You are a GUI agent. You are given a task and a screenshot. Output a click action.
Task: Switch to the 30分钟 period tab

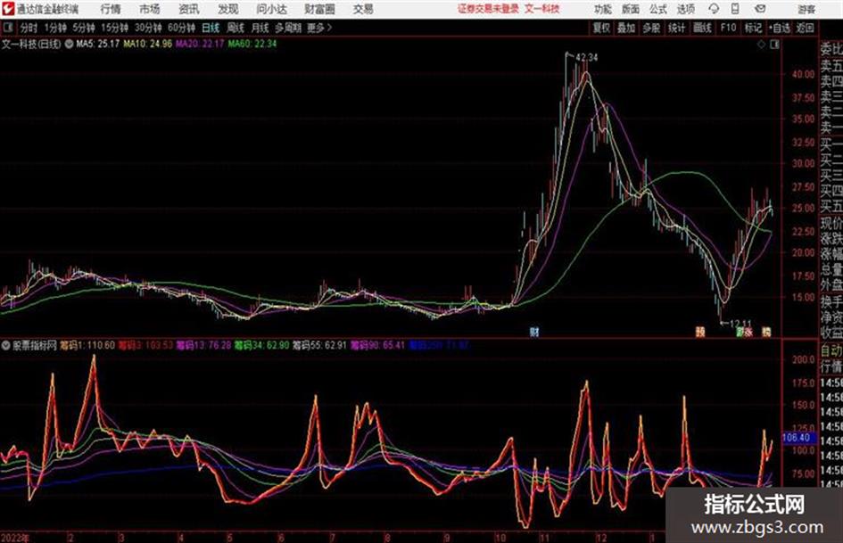(148, 28)
